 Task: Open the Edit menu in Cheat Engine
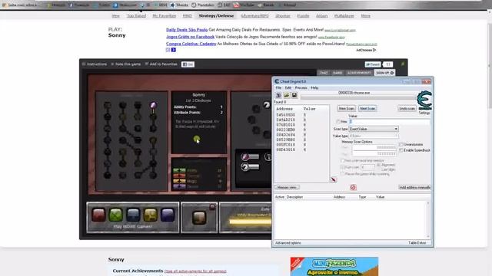(x=288, y=87)
